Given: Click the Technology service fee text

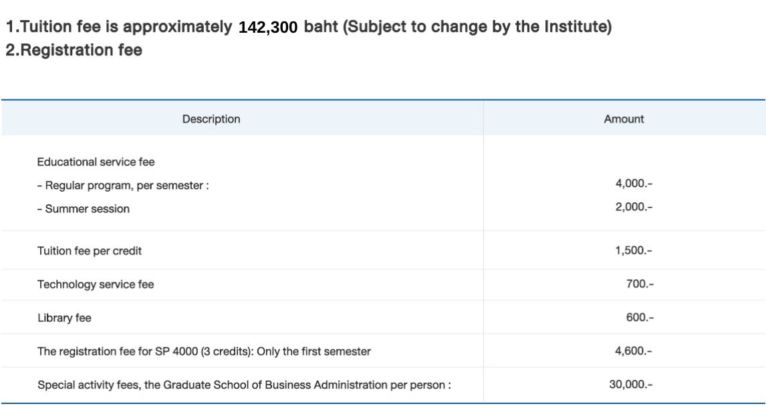Looking at the screenshot, I should [96, 284].
